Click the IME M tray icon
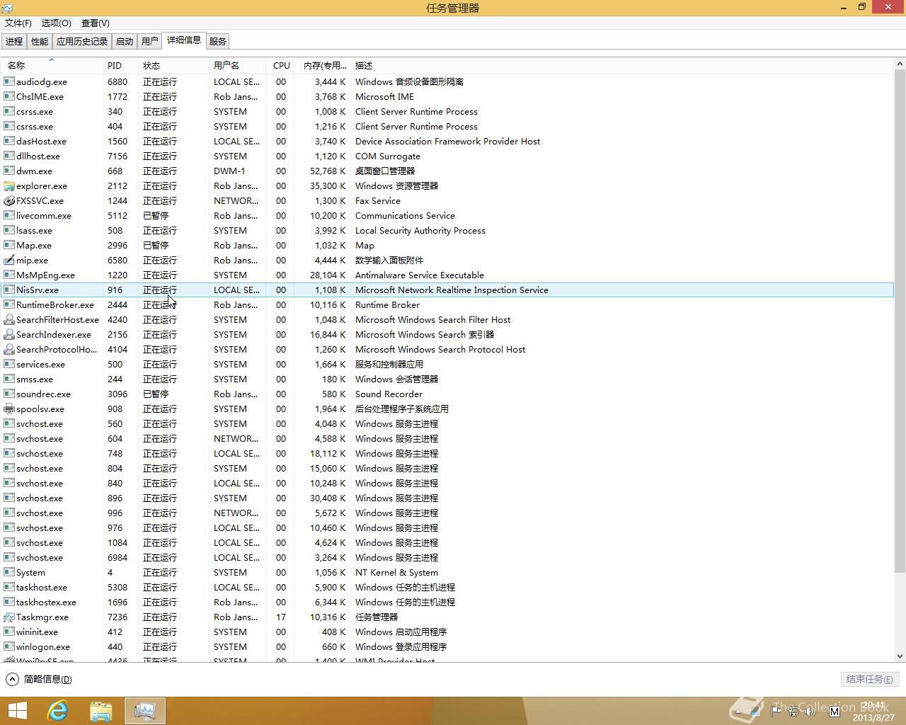 (x=834, y=711)
